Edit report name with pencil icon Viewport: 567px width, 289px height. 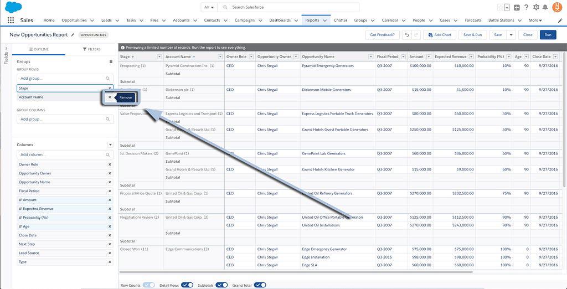(x=73, y=35)
